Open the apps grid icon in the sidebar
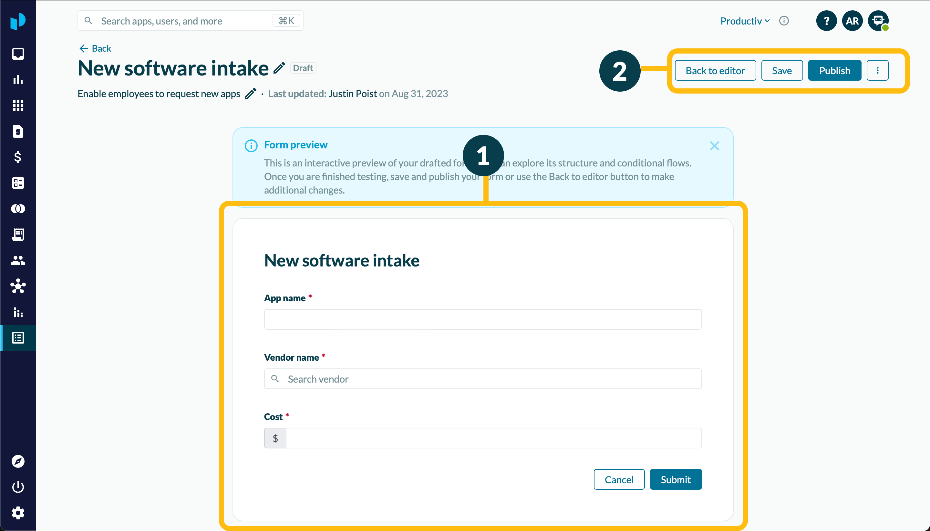The width and height of the screenshot is (930, 531). pos(18,106)
